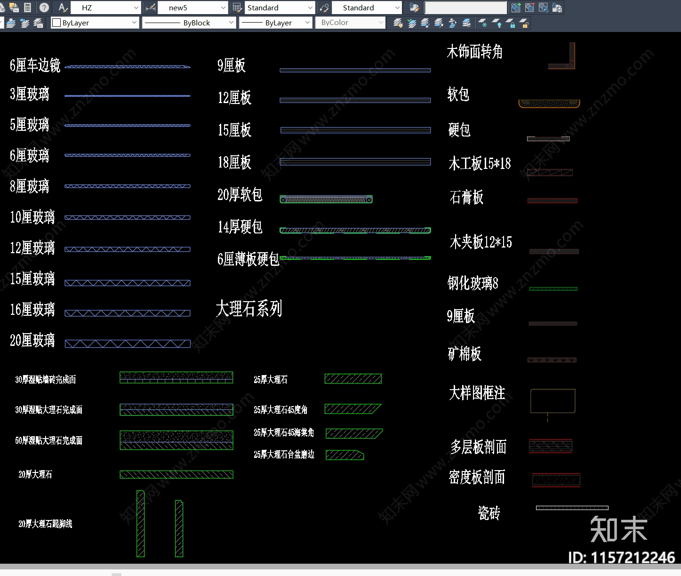Click the 20厘玻璃 glass section drawing
Screen dimensions: 681x576
(x=128, y=344)
